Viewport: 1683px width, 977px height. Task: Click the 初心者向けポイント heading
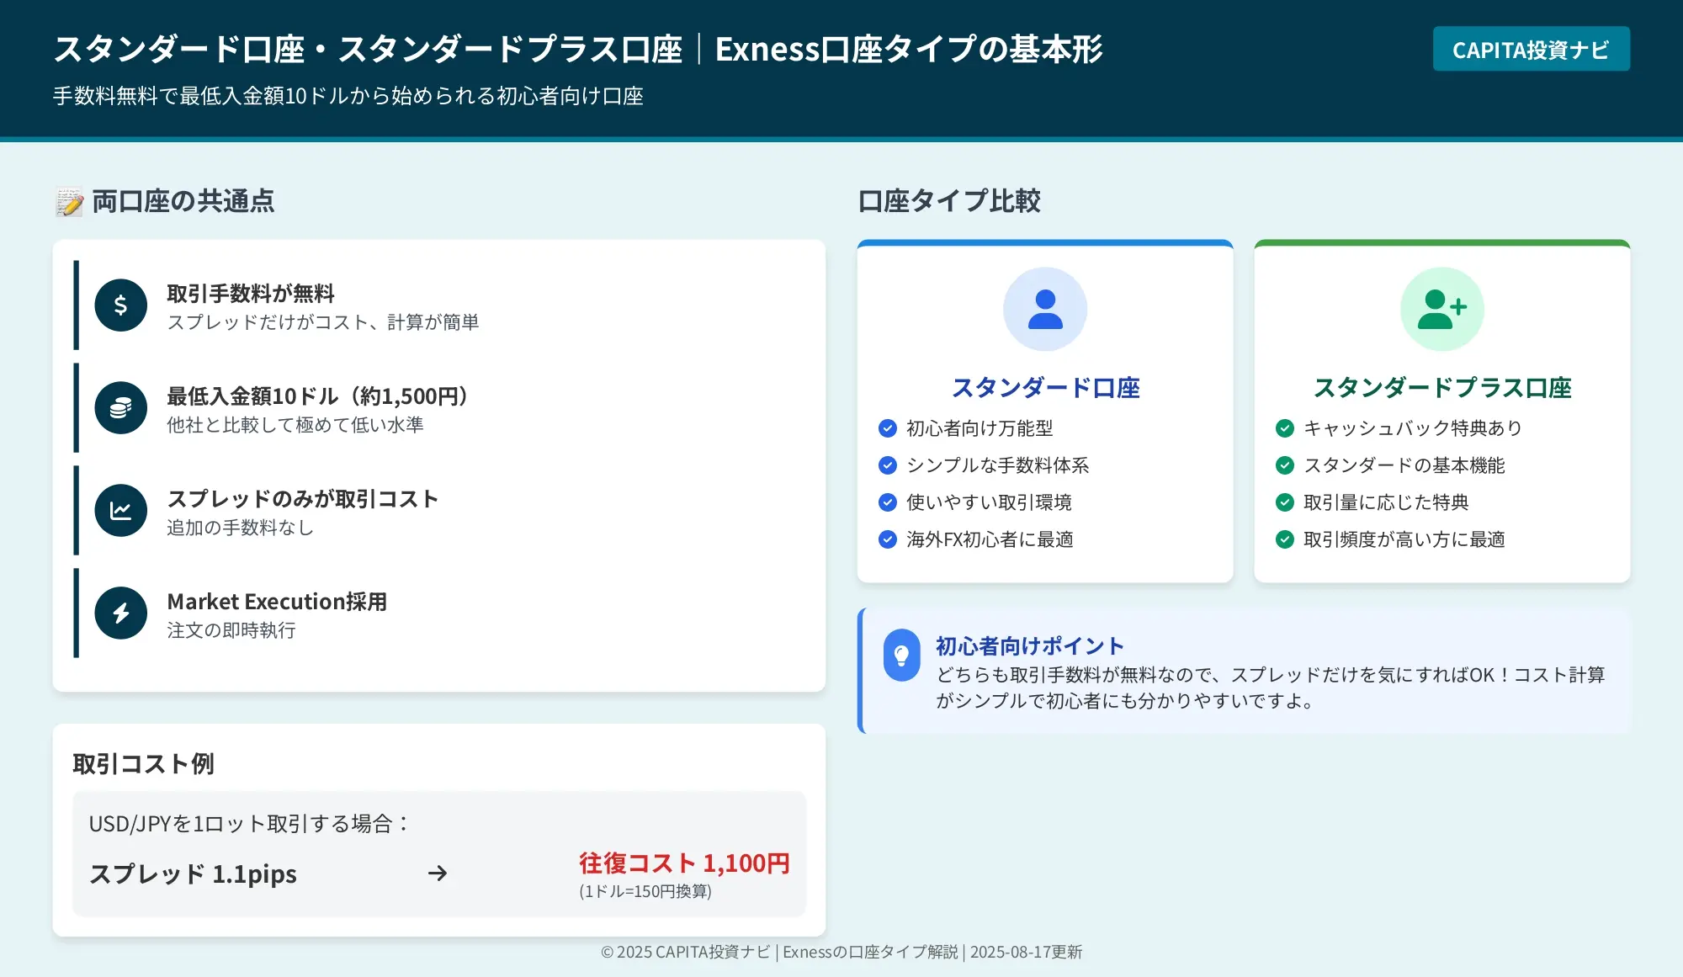[x=1030, y=646]
